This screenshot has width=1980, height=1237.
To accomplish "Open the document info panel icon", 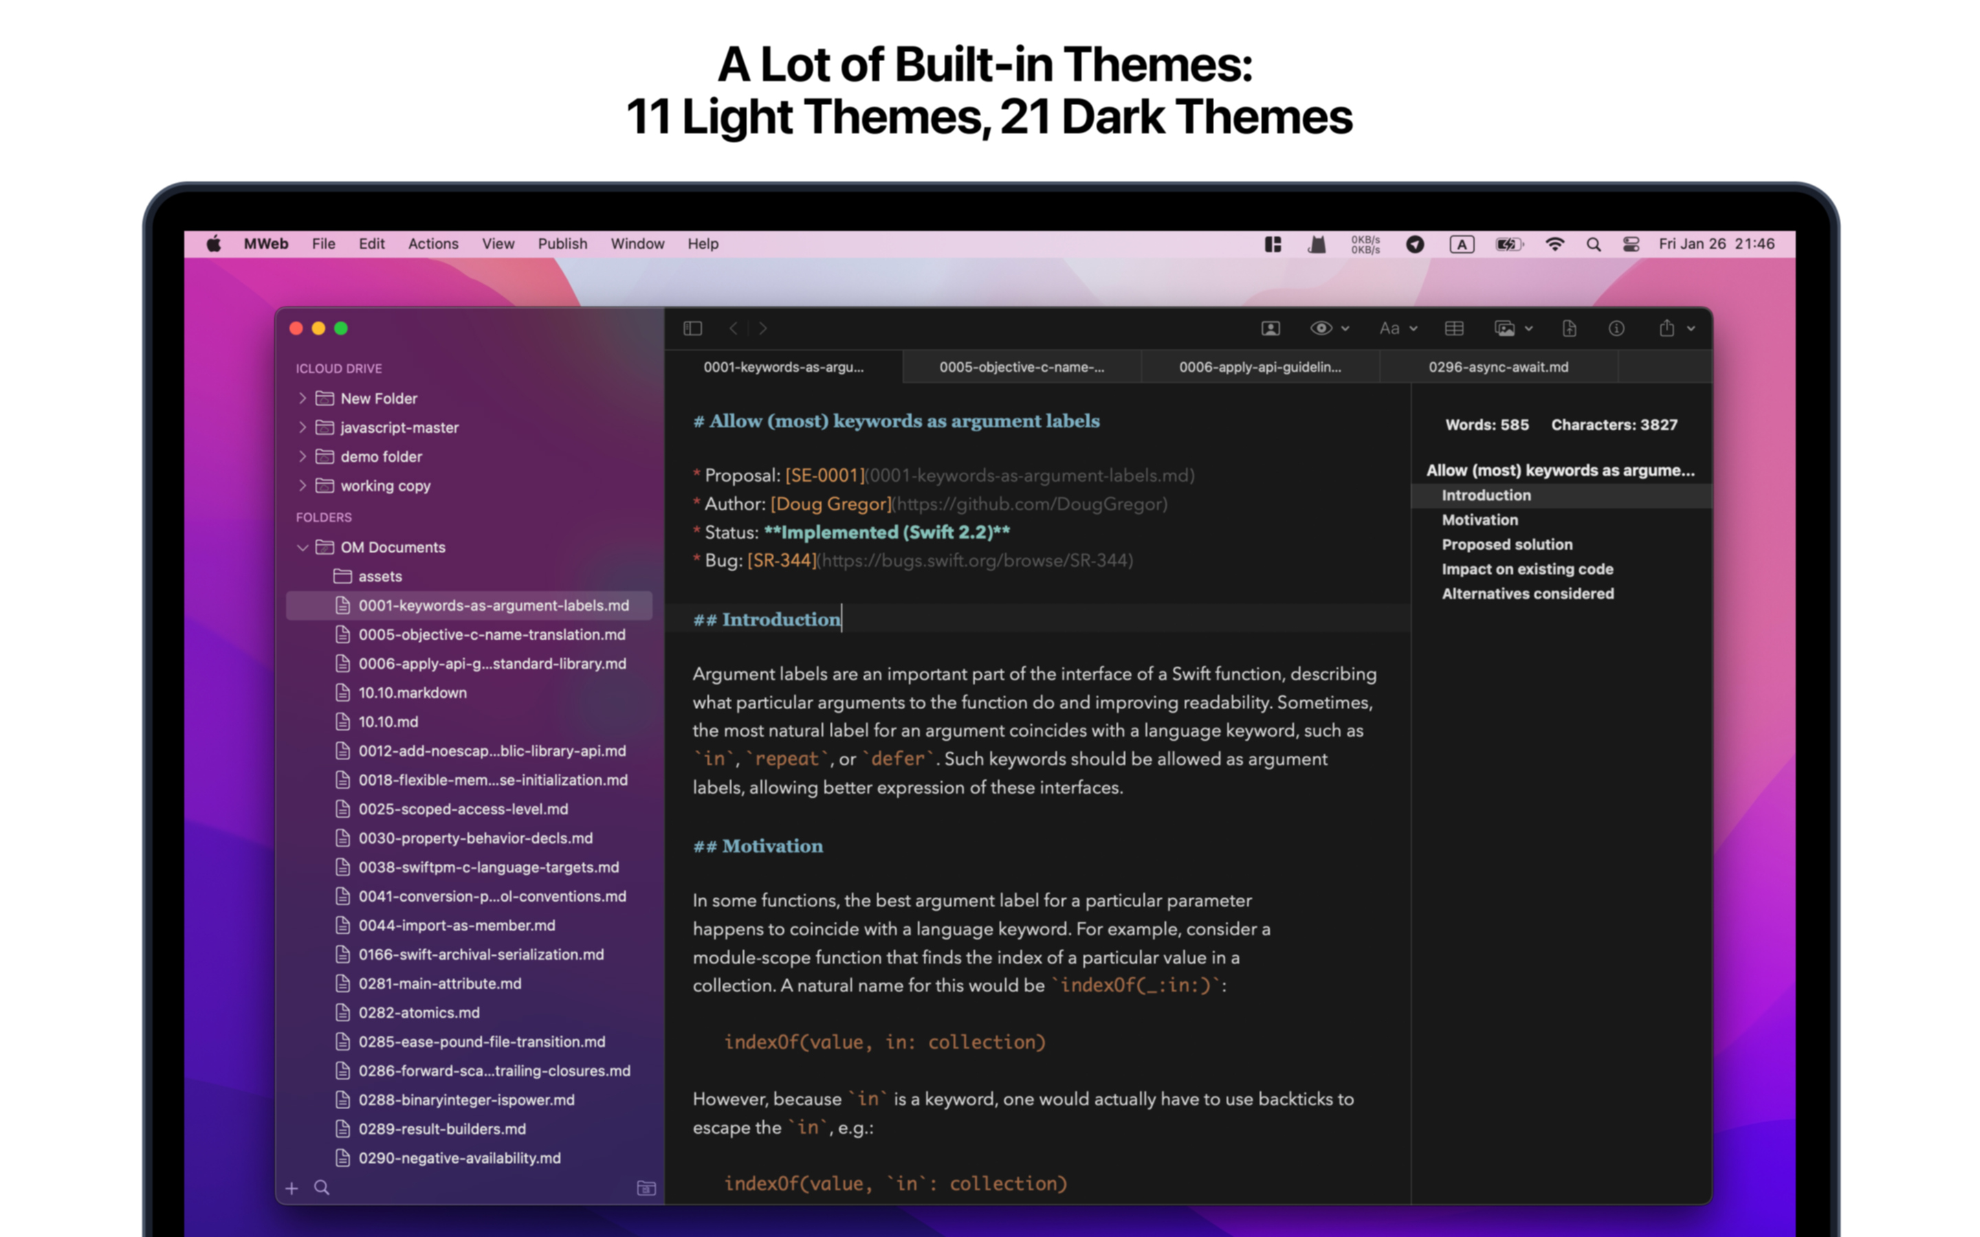I will pos(1616,328).
